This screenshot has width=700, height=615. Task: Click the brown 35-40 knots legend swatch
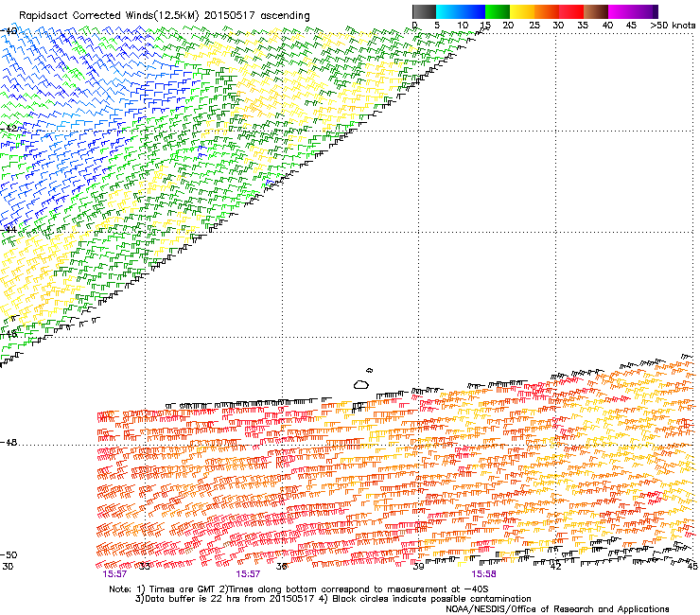click(596, 11)
